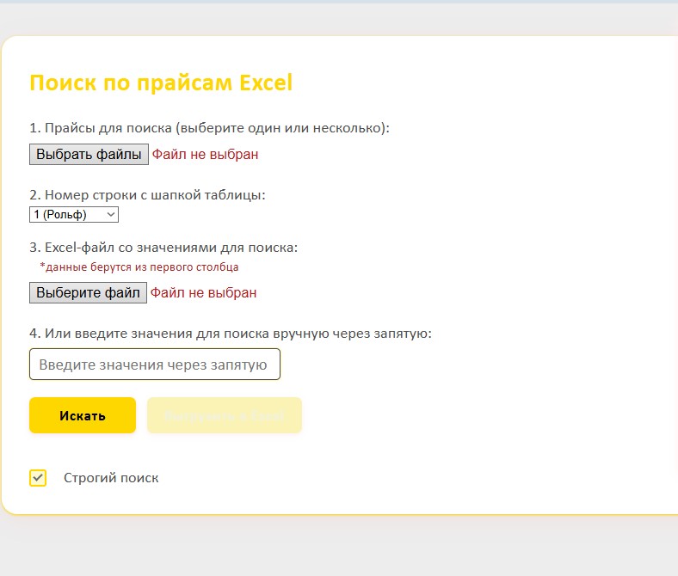Screen dimensions: 678x576
Task: Click the "1. Прайсы для поиска" label
Action: tap(209, 128)
